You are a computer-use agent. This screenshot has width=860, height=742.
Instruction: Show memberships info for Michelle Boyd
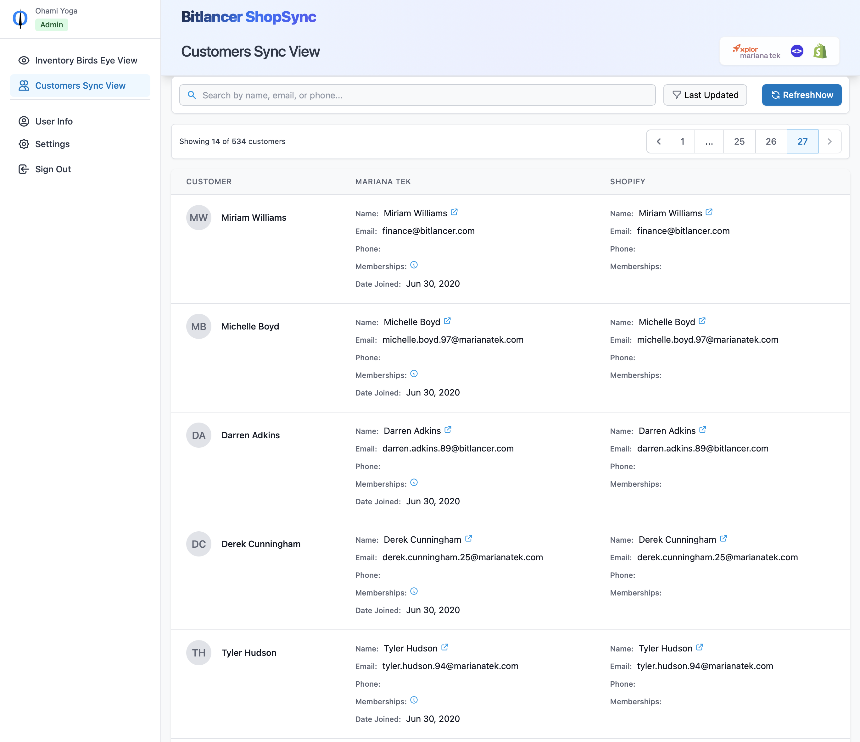pos(414,374)
